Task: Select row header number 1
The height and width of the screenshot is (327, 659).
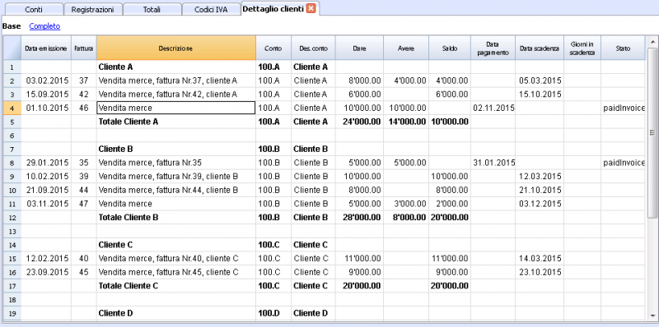Action: pyautogui.click(x=12, y=67)
